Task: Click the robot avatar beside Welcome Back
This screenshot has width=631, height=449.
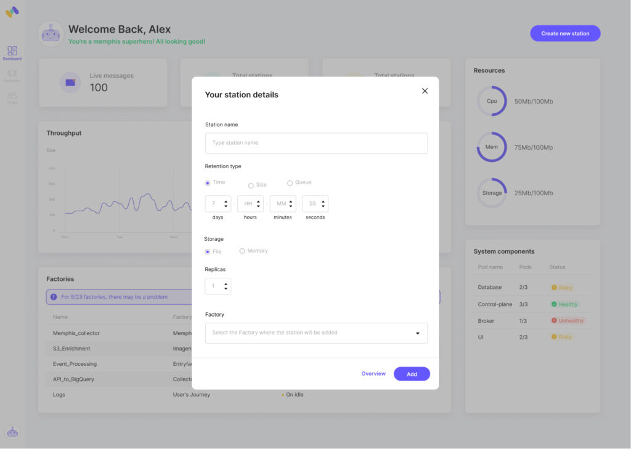Action: point(51,34)
